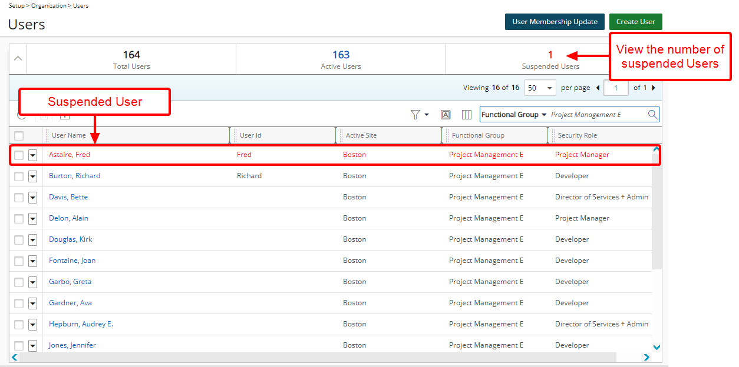
Task: Collapse the user summary panel chevron
Action: 18,59
